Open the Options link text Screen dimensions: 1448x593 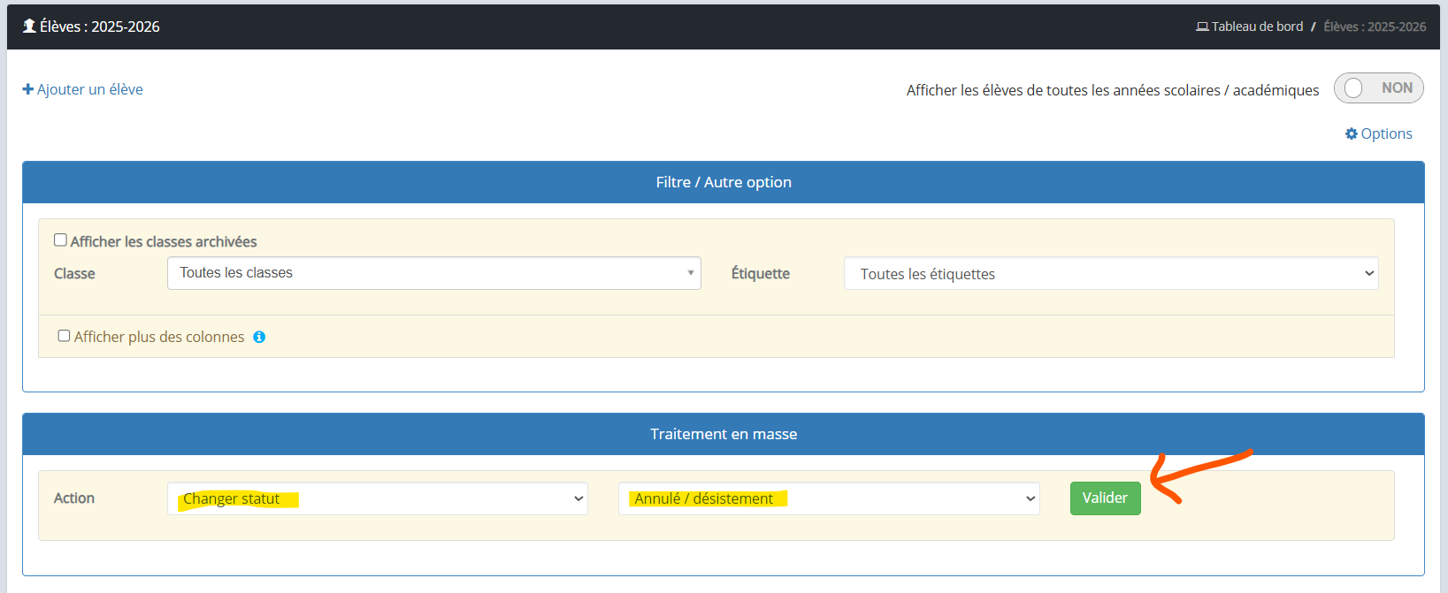[x=1386, y=133]
